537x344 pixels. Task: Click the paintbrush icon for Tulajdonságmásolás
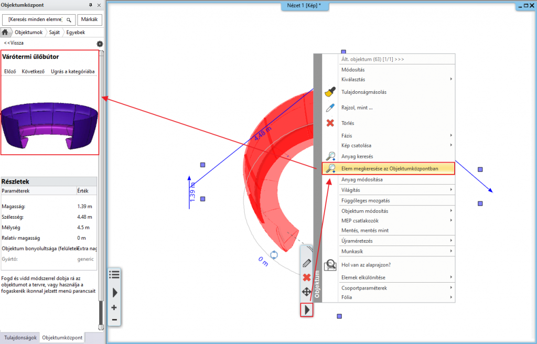click(330, 92)
